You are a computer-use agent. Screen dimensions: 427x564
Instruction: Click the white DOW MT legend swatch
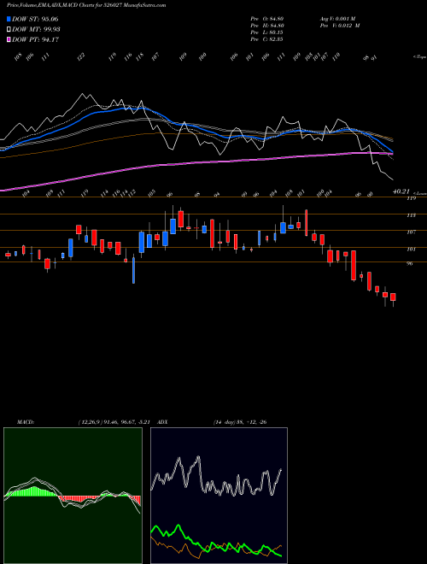click(x=9, y=30)
